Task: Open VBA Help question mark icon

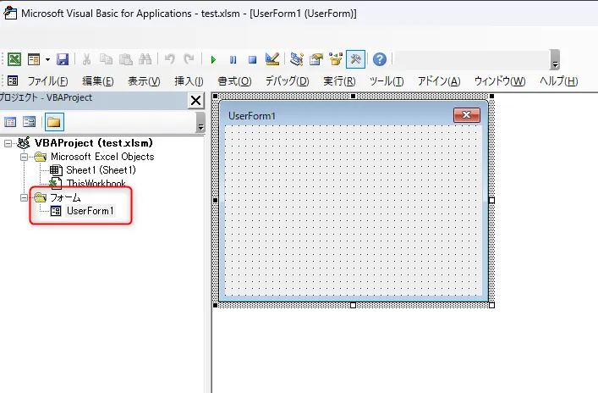Action: click(380, 59)
